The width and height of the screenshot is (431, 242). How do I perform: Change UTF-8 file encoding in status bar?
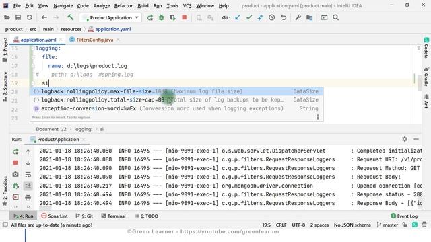[298, 225]
